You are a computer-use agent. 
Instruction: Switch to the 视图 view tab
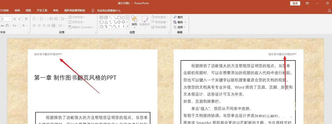pyautogui.click(x=28, y=11)
